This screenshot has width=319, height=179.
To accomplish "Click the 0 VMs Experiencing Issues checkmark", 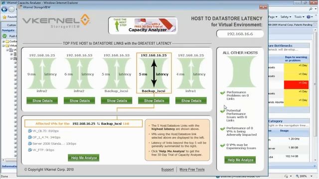I will 223,145.
